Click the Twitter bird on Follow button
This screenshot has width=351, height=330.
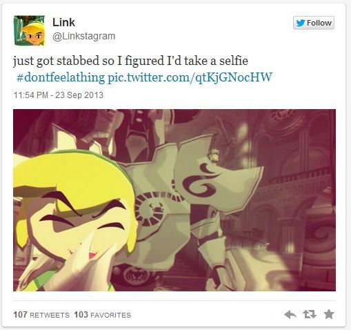pyautogui.click(x=301, y=23)
